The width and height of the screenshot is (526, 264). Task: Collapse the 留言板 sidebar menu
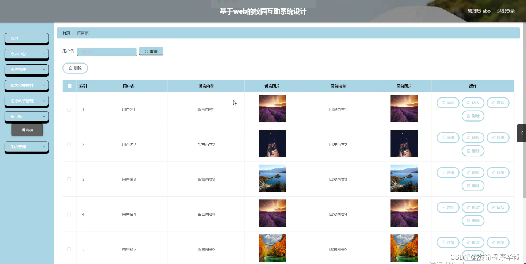pyautogui.click(x=26, y=116)
